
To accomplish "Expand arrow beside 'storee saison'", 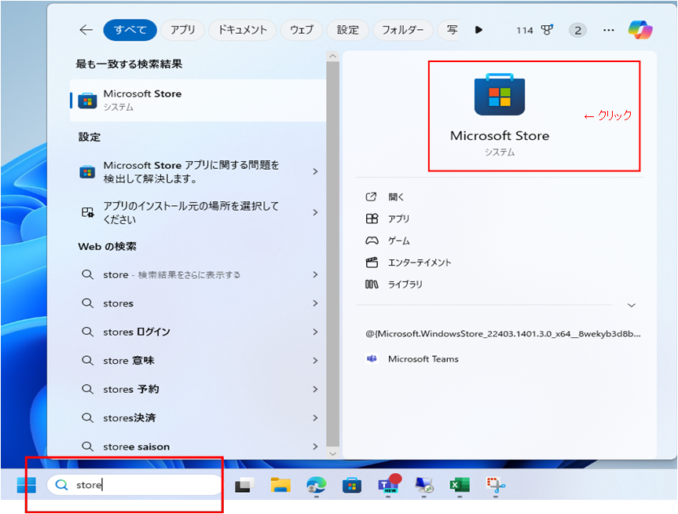I will 315,446.
